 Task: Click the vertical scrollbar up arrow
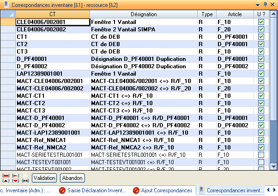[x=272, y=14]
